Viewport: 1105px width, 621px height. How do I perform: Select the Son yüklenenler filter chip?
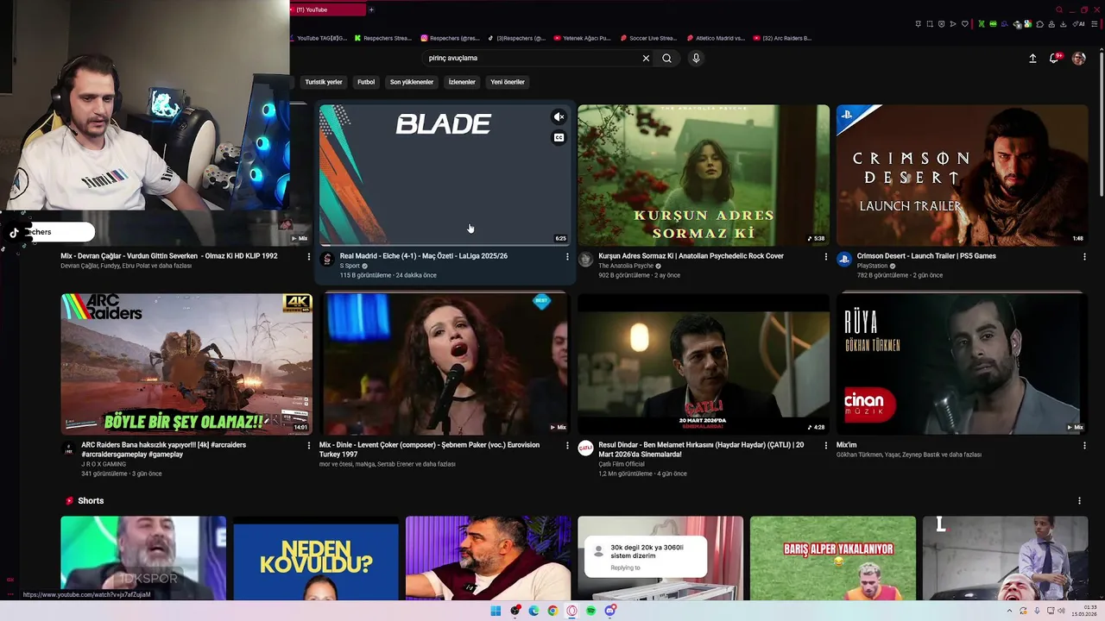click(x=412, y=82)
